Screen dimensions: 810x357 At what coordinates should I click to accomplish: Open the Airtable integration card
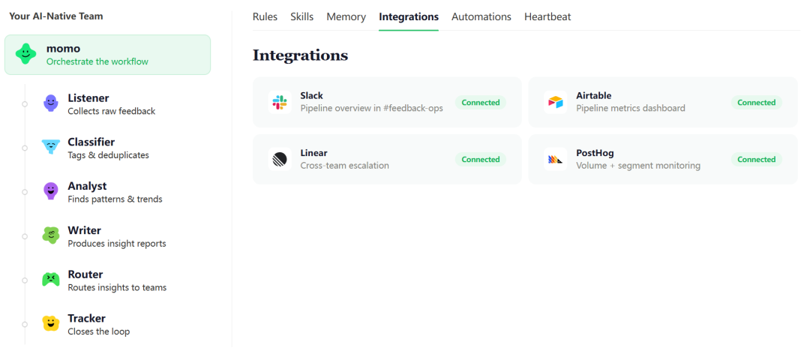(x=663, y=102)
